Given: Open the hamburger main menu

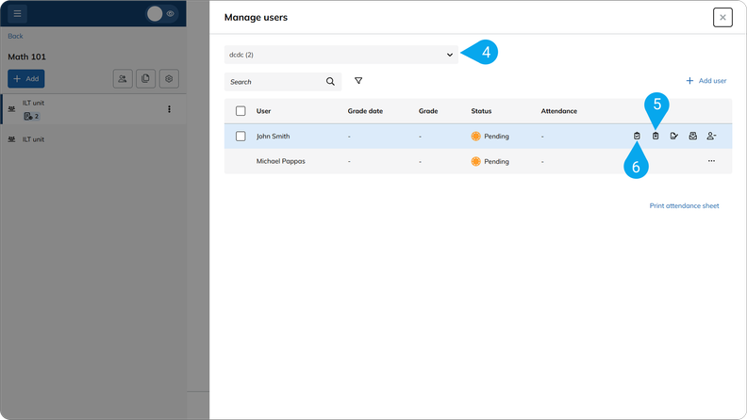Looking at the screenshot, I should pyautogui.click(x=18, y=14).
